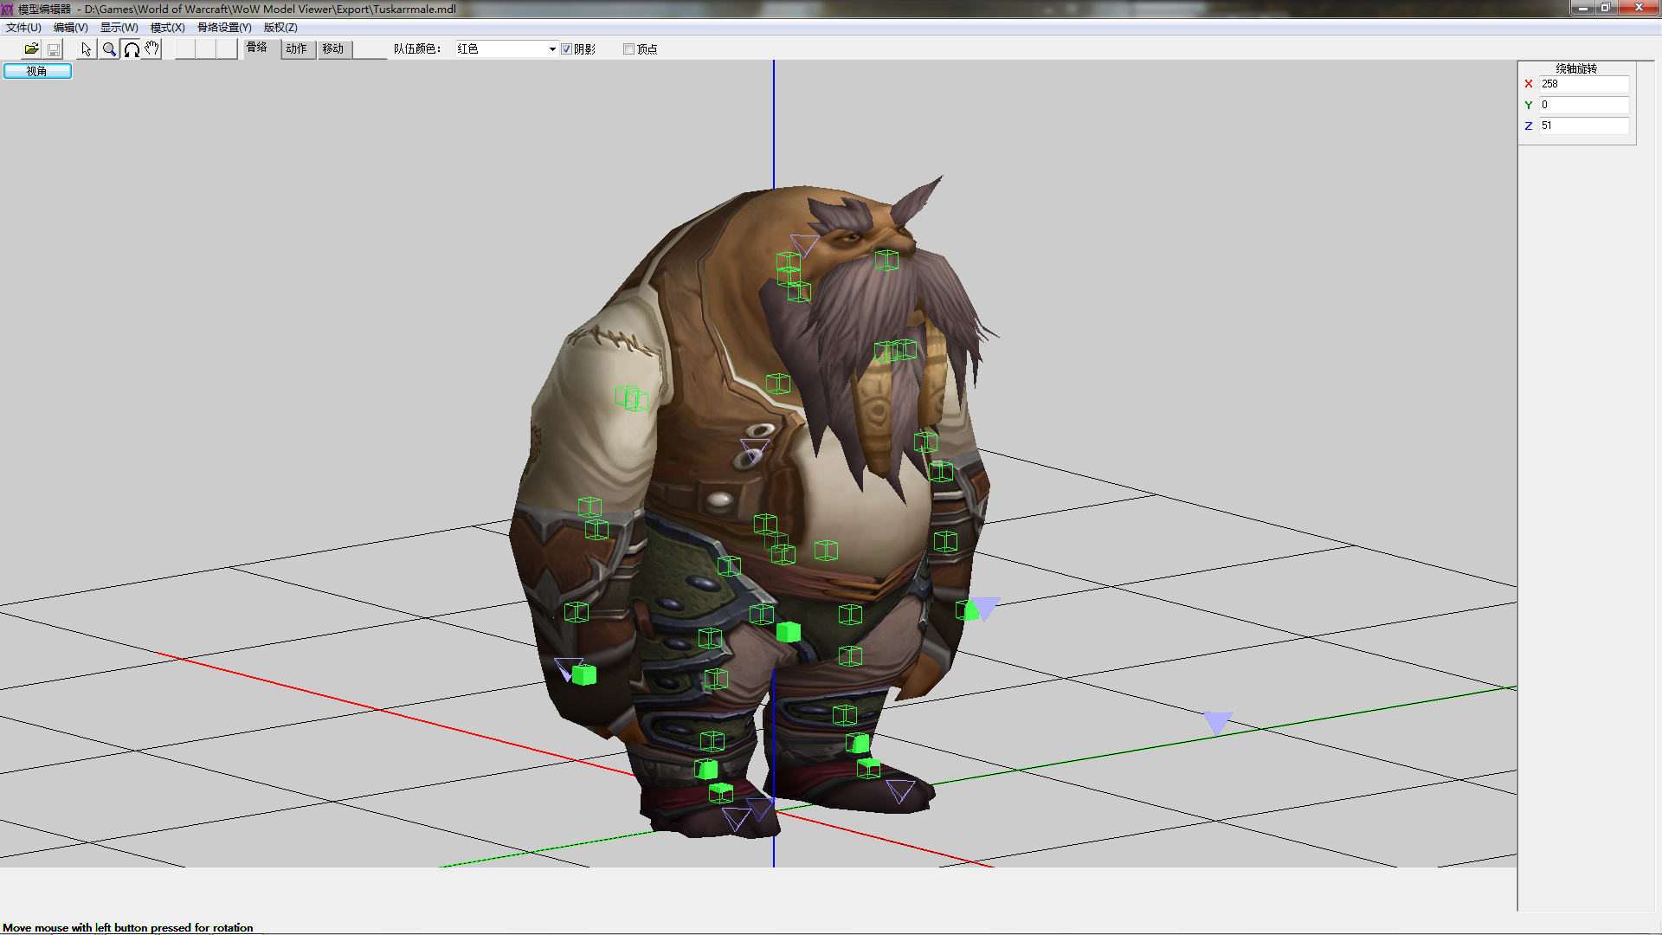Screen dimensions: 1662x935
Task: Click the purple triangle marker on the green axis
Action: click(1218, 722)
